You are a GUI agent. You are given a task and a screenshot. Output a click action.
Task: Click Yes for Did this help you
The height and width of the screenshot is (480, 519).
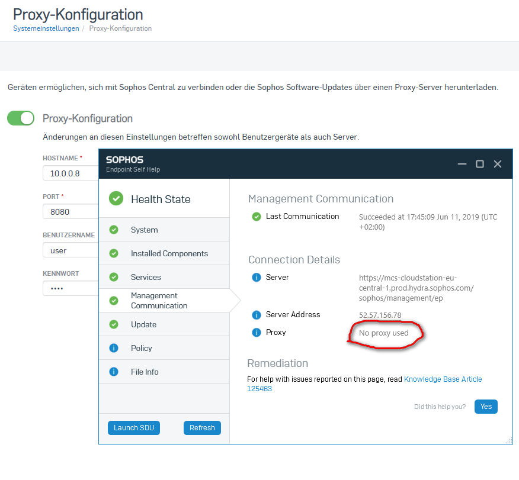pos(486,407)
